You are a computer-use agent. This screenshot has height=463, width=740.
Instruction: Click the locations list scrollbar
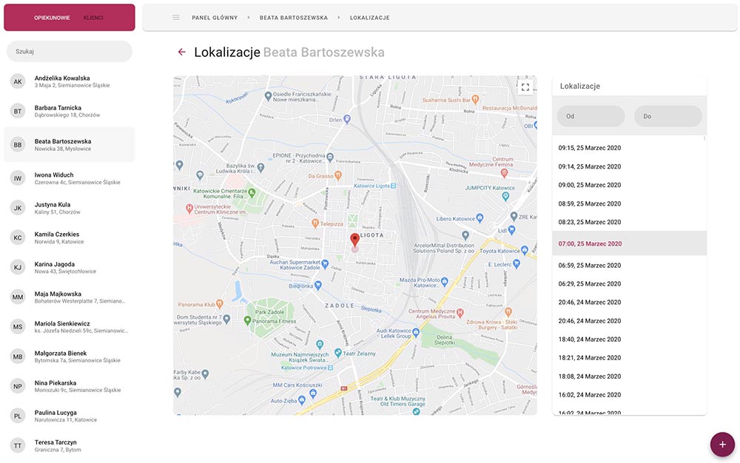(704, 138)
